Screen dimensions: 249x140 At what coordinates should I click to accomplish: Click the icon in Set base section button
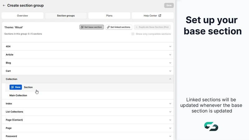82,27
